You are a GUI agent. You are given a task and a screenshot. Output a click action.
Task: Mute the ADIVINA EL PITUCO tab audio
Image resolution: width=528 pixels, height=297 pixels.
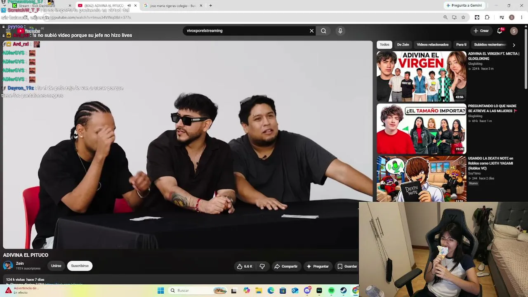(129, 6)
